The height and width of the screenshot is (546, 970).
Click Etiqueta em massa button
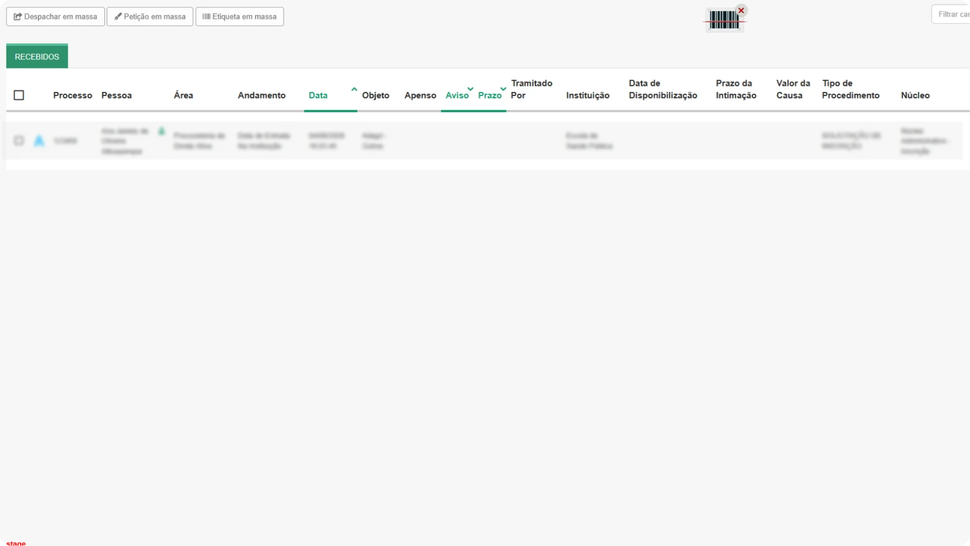click(239, 17)
